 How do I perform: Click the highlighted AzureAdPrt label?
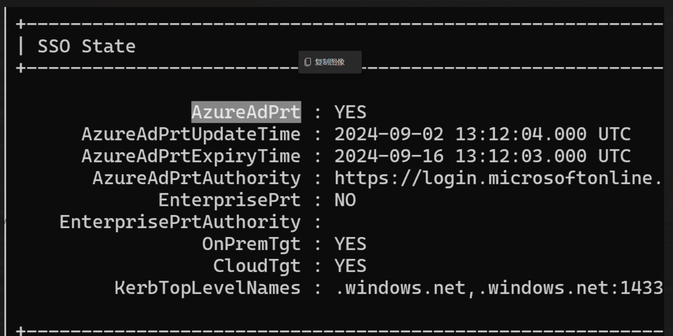point(246,112)
